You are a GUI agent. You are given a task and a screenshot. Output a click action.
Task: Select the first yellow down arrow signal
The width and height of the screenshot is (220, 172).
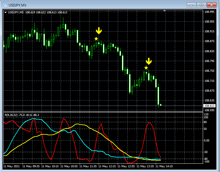pos(99,31)
